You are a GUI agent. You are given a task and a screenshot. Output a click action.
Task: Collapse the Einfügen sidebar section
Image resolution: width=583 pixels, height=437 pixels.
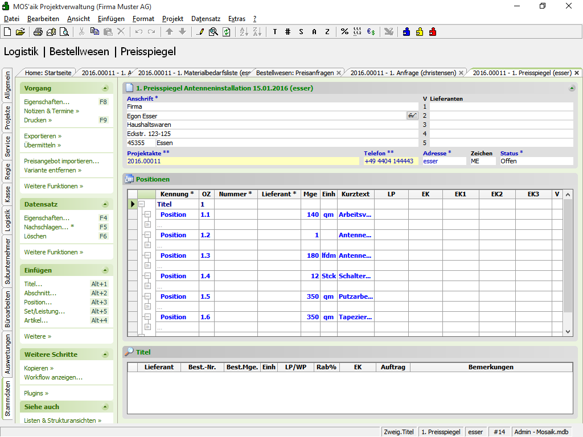click(105, 270)
